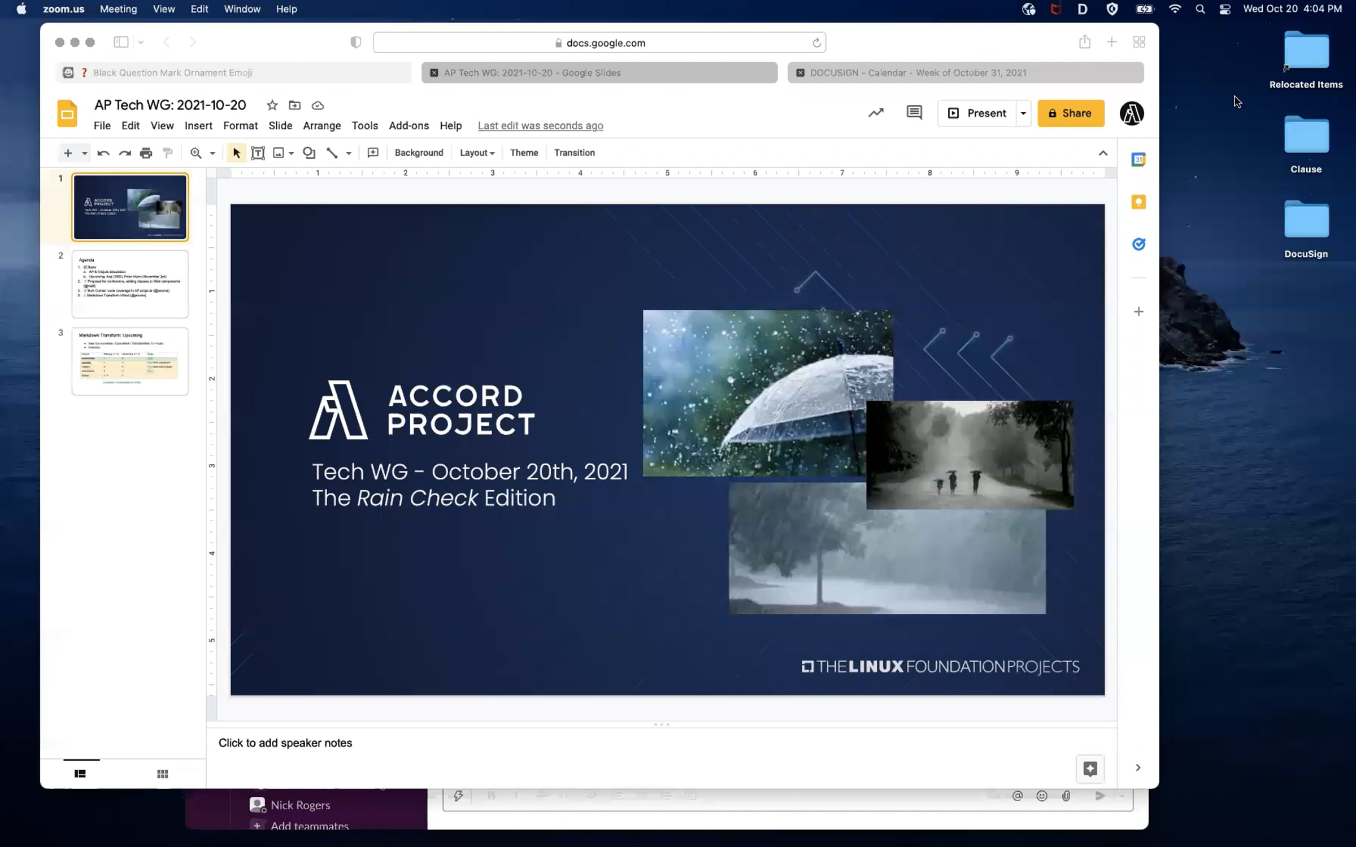The width and height of the screenshot is (1356, 847).
Task: Switch to grid view of slides
Action: (163, 774)
